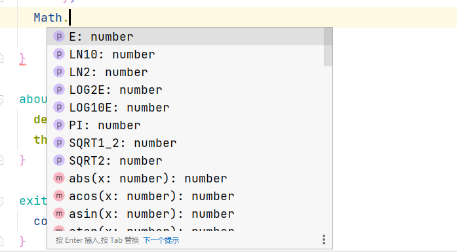Select the E: number completion item

click(x=186, y=37)
